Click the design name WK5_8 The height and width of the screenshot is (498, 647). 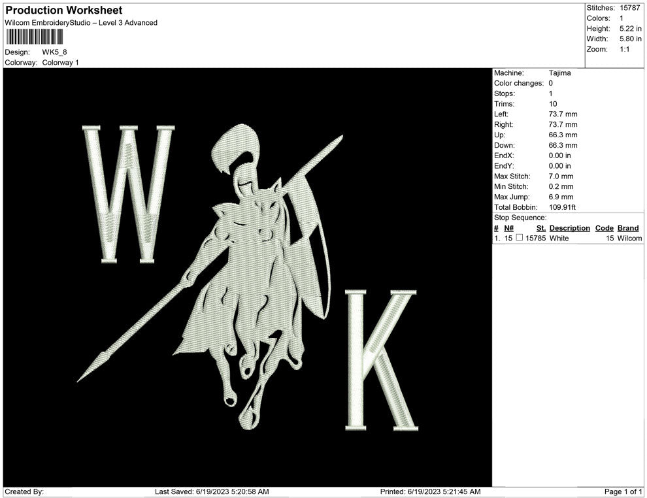(54, 52)
